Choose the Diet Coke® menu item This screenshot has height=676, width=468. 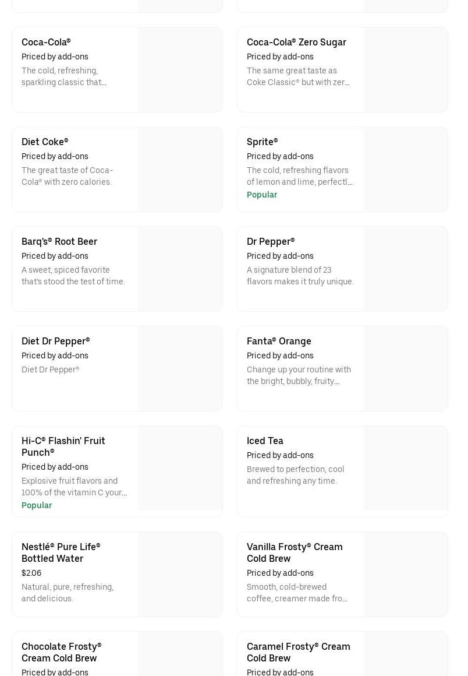point(45,142)
